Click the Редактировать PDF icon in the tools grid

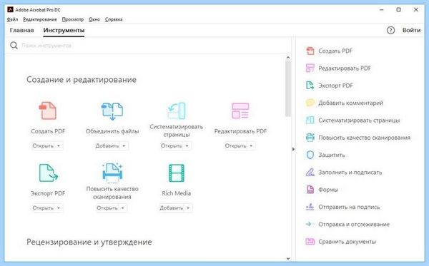[240, 111]
